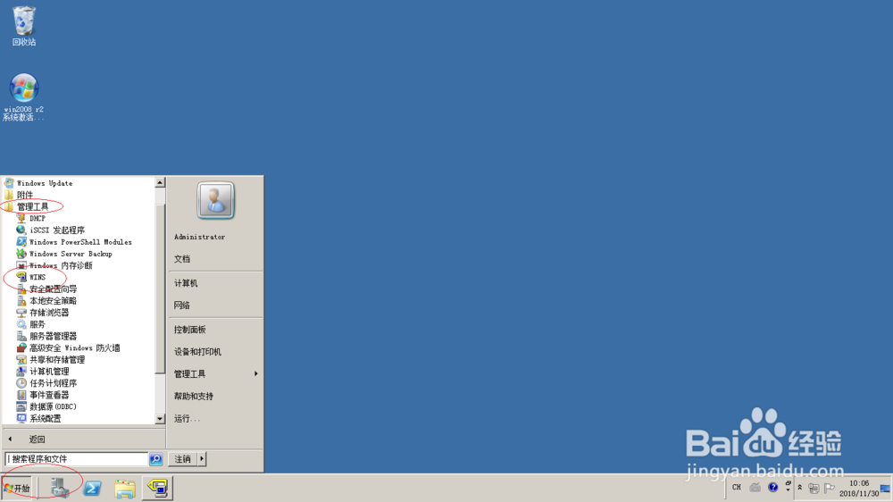Open the Administrator personal folder
Image resolution: width=893 pixels, height=502 pixels.
coord(199,237)
